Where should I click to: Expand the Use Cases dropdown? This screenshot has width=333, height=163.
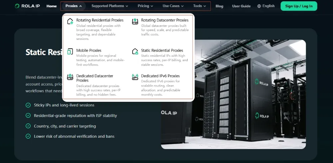coord(173,6)
